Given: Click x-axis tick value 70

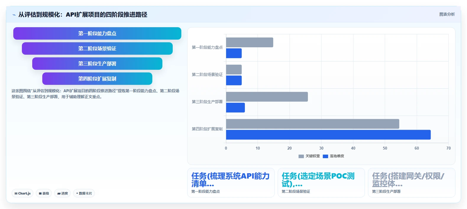Looking at the screenshot, I should coord(448,148).
